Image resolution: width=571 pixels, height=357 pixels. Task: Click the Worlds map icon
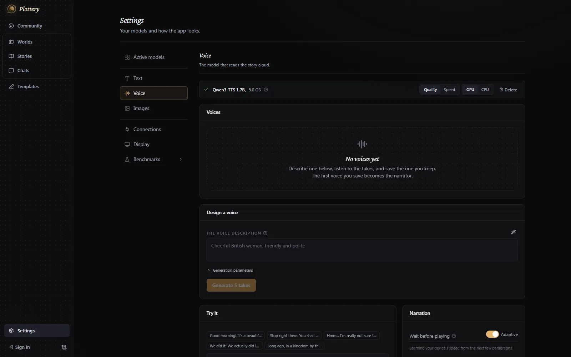pos(11,42)
